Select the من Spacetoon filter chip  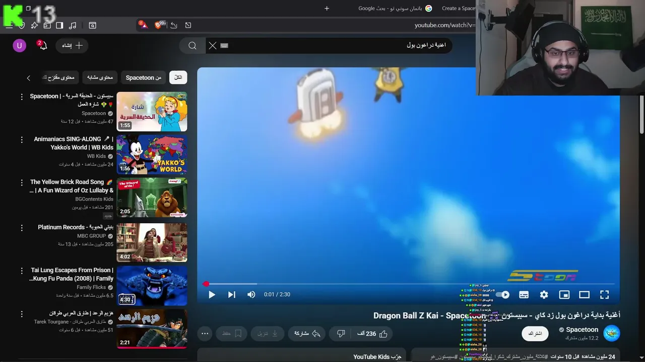click(144, 77)
